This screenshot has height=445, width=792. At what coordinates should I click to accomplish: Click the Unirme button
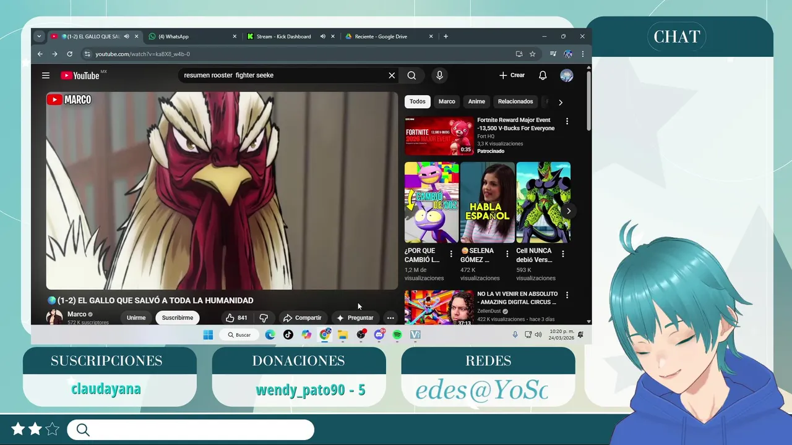pos(136,318)
